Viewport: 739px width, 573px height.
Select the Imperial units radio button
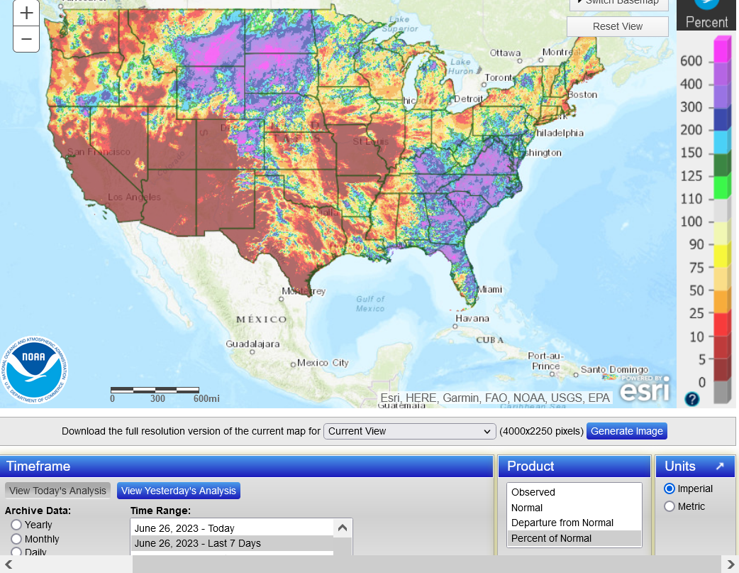669,489
